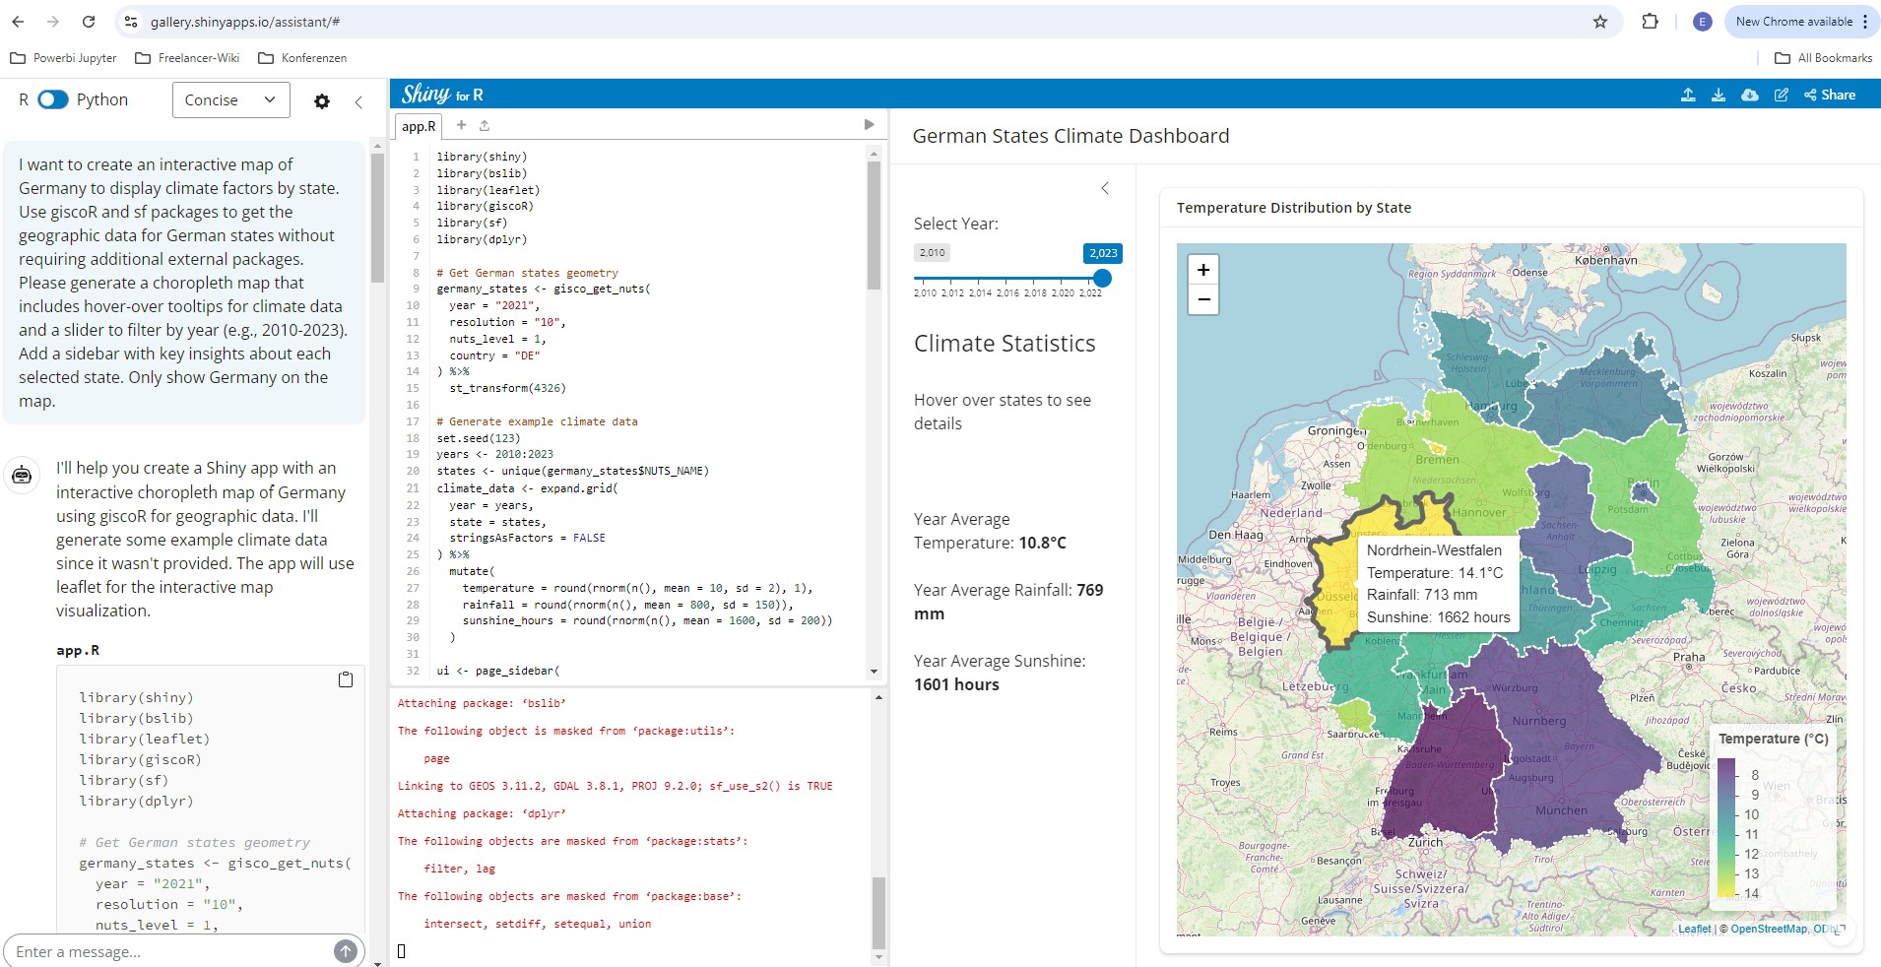Viewport: 1881px width, 967px height.
Task: Copy the app.R code block
Action: (x=346, y=679)
